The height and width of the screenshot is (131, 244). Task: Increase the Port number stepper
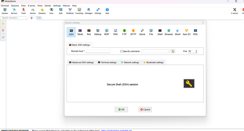coord(196,50)
